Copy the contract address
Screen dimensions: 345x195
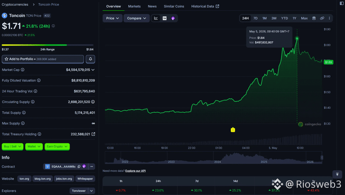click(79, 167)
